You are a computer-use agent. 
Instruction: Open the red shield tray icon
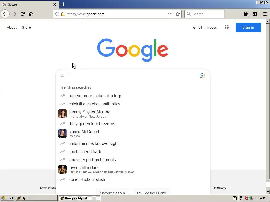point(247,198)
